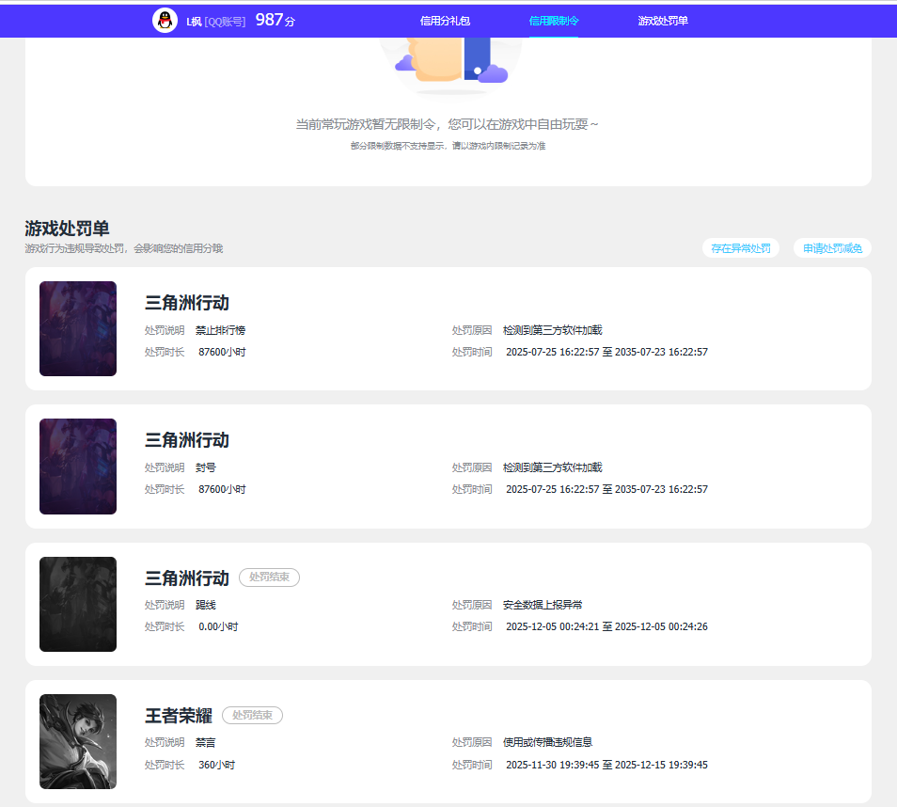Click the 踢线 penalty description

pyautogui.click(x=206, y=605)
